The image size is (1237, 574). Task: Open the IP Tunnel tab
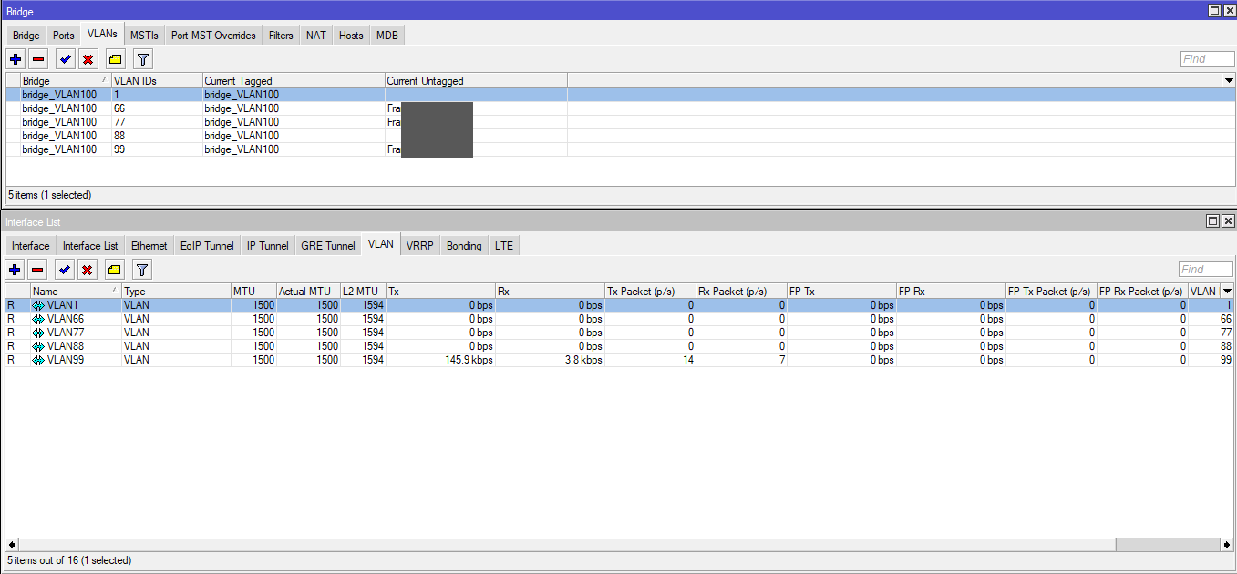click(268, 246)
